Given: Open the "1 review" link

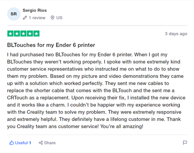Looking at the screenshot, I should click(37, 18).
